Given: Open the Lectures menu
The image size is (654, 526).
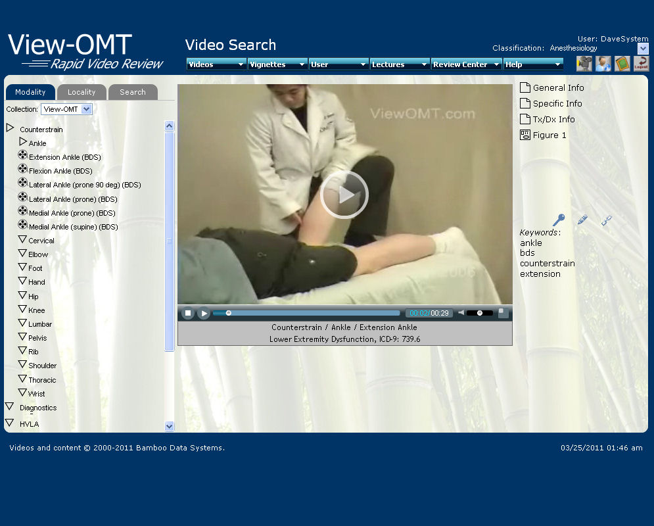Looking at the screenshot, I should pyautogui.click(x=399, y=64).
